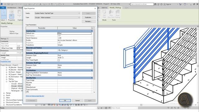The width and height of the screenshot is (199, 112).
Task: Open the File tab
Action: pos(3,7)
